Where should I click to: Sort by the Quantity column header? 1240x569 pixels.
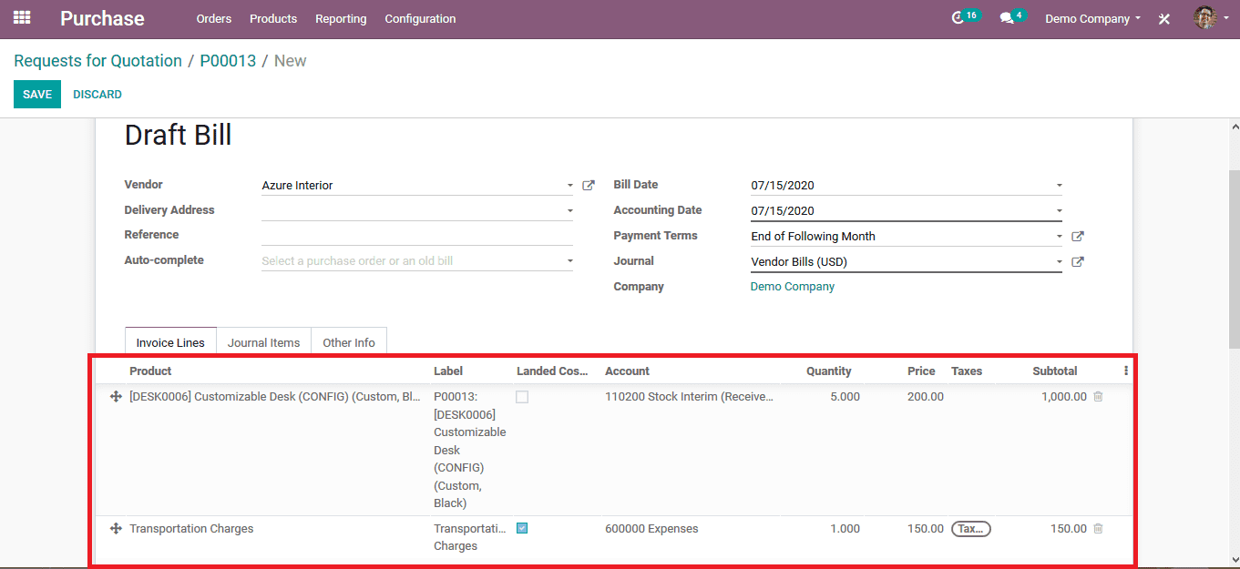click(828, 371)
